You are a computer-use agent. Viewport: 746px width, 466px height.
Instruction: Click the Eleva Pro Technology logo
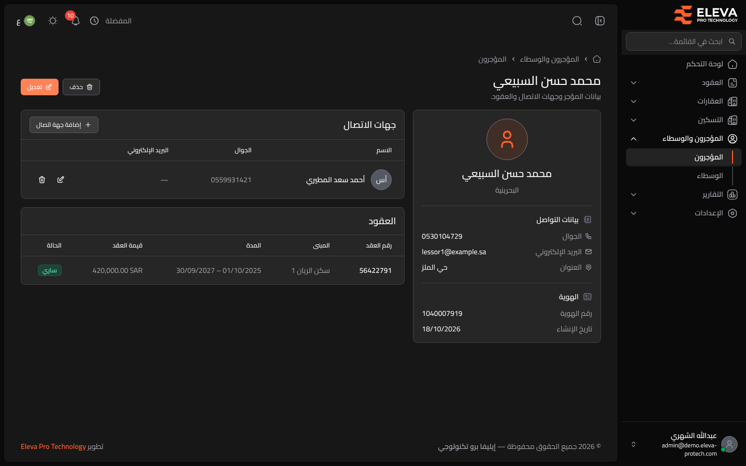pos(706,15)
